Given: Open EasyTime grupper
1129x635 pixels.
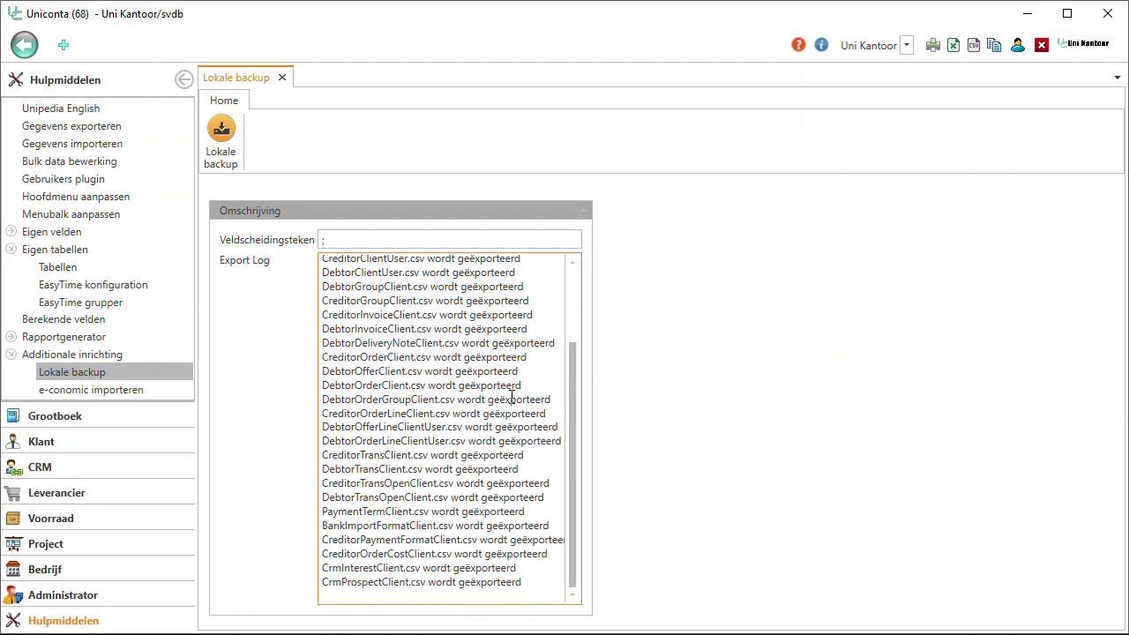Looking at the screenshot, I should point(80,303).
